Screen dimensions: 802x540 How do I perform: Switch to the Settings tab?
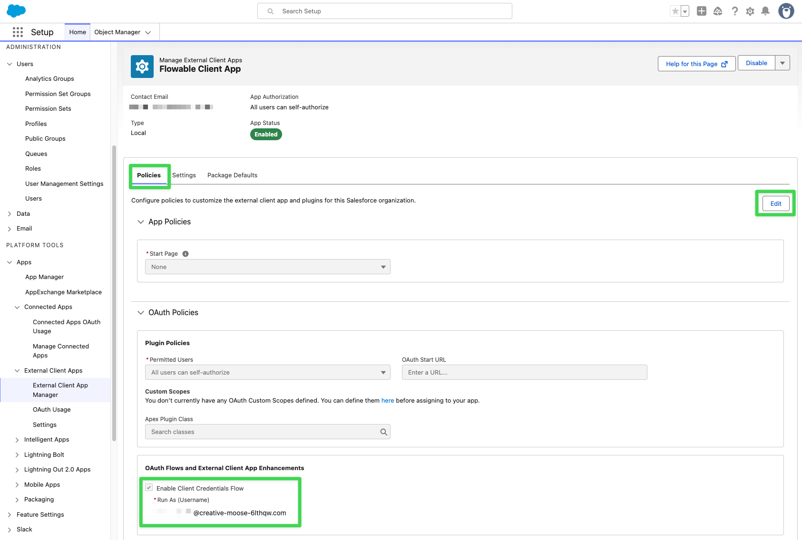184,175
